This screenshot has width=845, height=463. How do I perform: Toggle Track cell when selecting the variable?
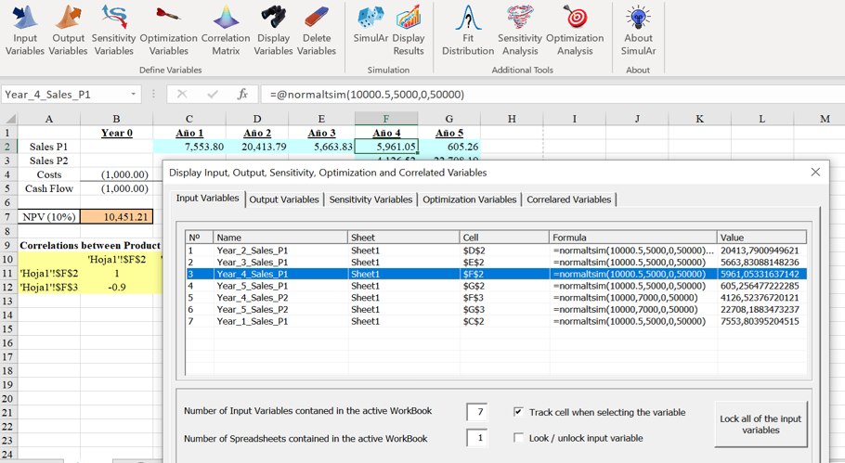click(518, 412)
